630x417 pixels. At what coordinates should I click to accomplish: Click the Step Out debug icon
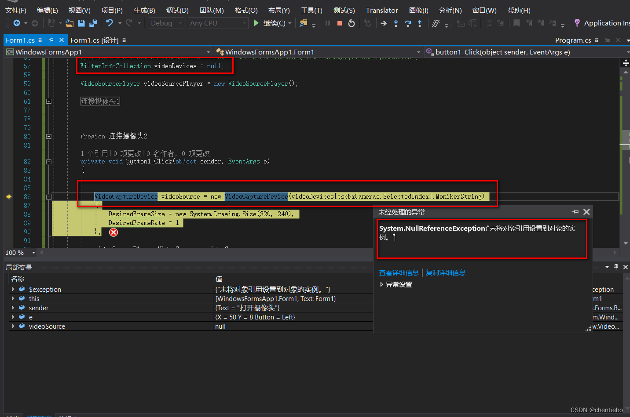(x=420, y=23)
